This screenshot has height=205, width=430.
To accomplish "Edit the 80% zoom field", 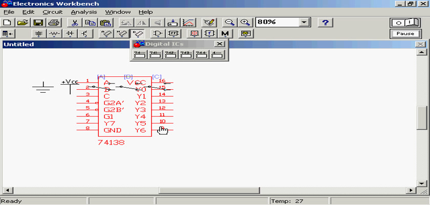I will point(277,22).
